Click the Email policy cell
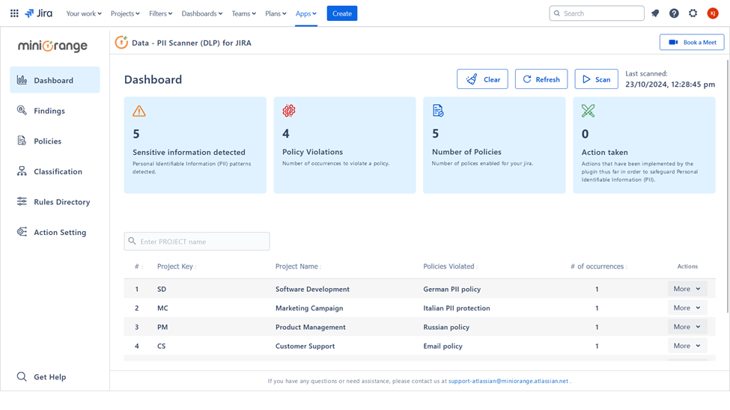This screenshot has width=730, height=410. click(x=442, y=346)
